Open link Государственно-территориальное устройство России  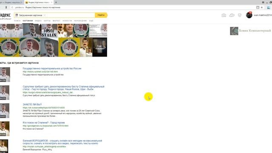point(52,68)
